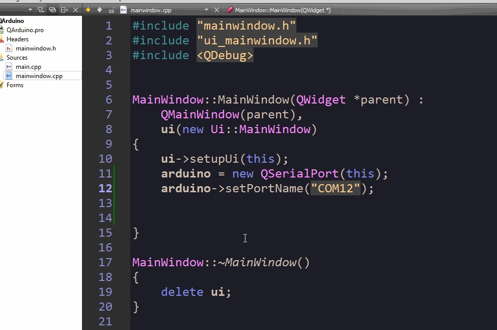The width and height of the screenshot is (497, 330).
Task: Click "Ui::MainWindow" on line 8
Action: pyautogui.click(x=260, y=129)
